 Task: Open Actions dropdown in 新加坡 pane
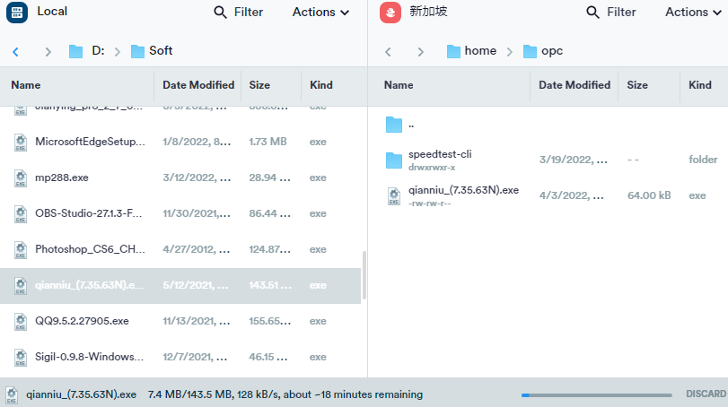(693, 12)
